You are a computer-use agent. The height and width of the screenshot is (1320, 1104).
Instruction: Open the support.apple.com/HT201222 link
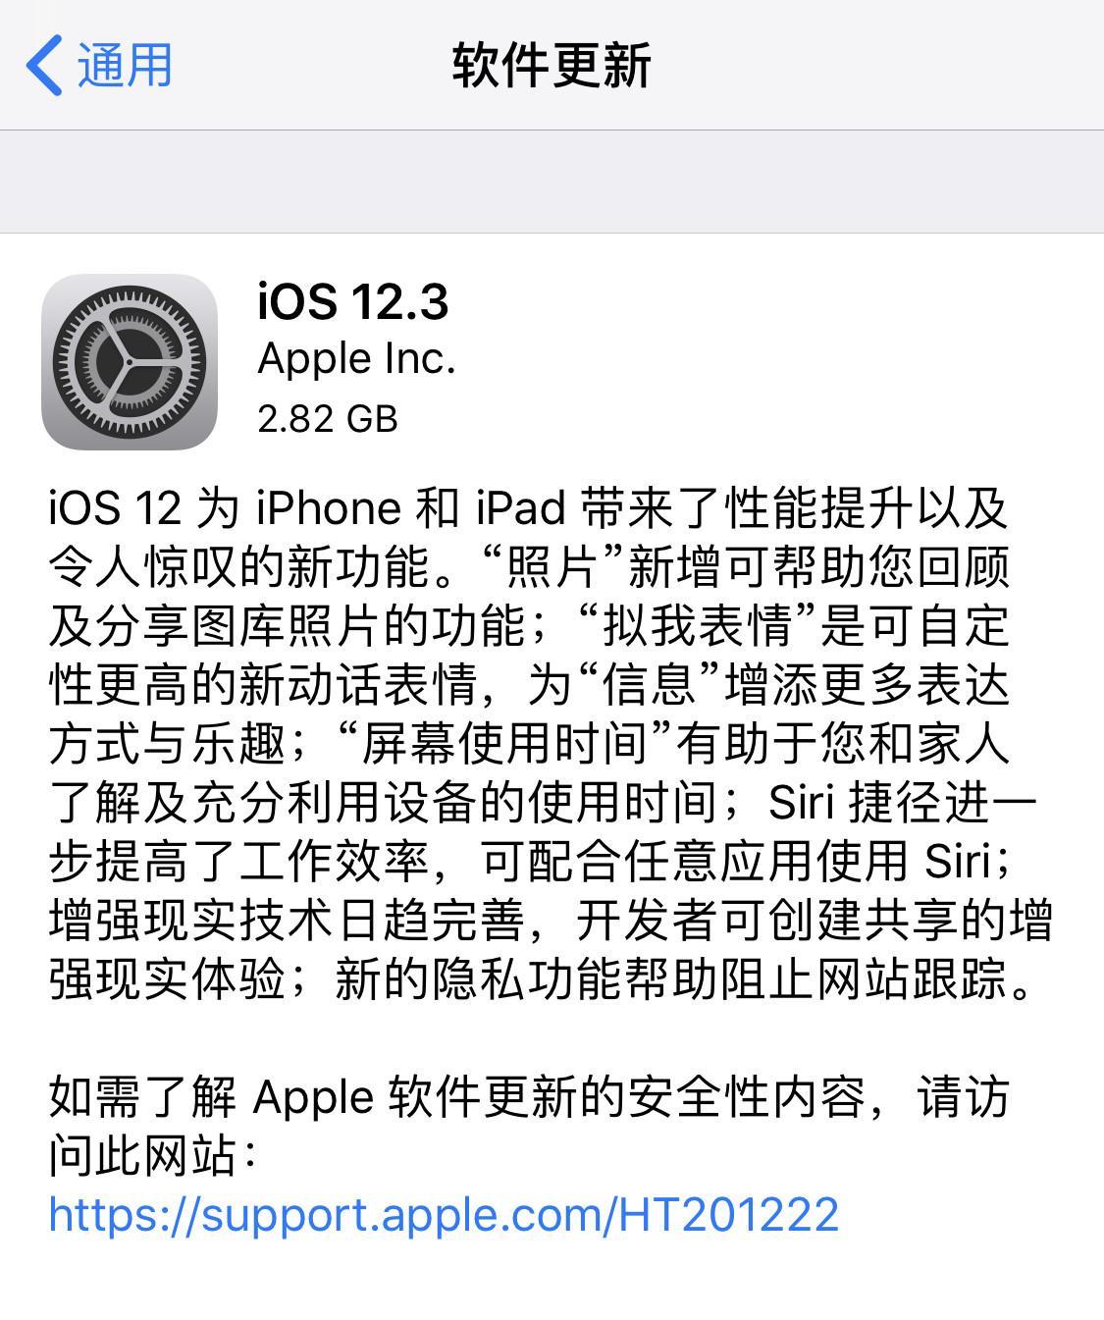tap(444, 1214)
